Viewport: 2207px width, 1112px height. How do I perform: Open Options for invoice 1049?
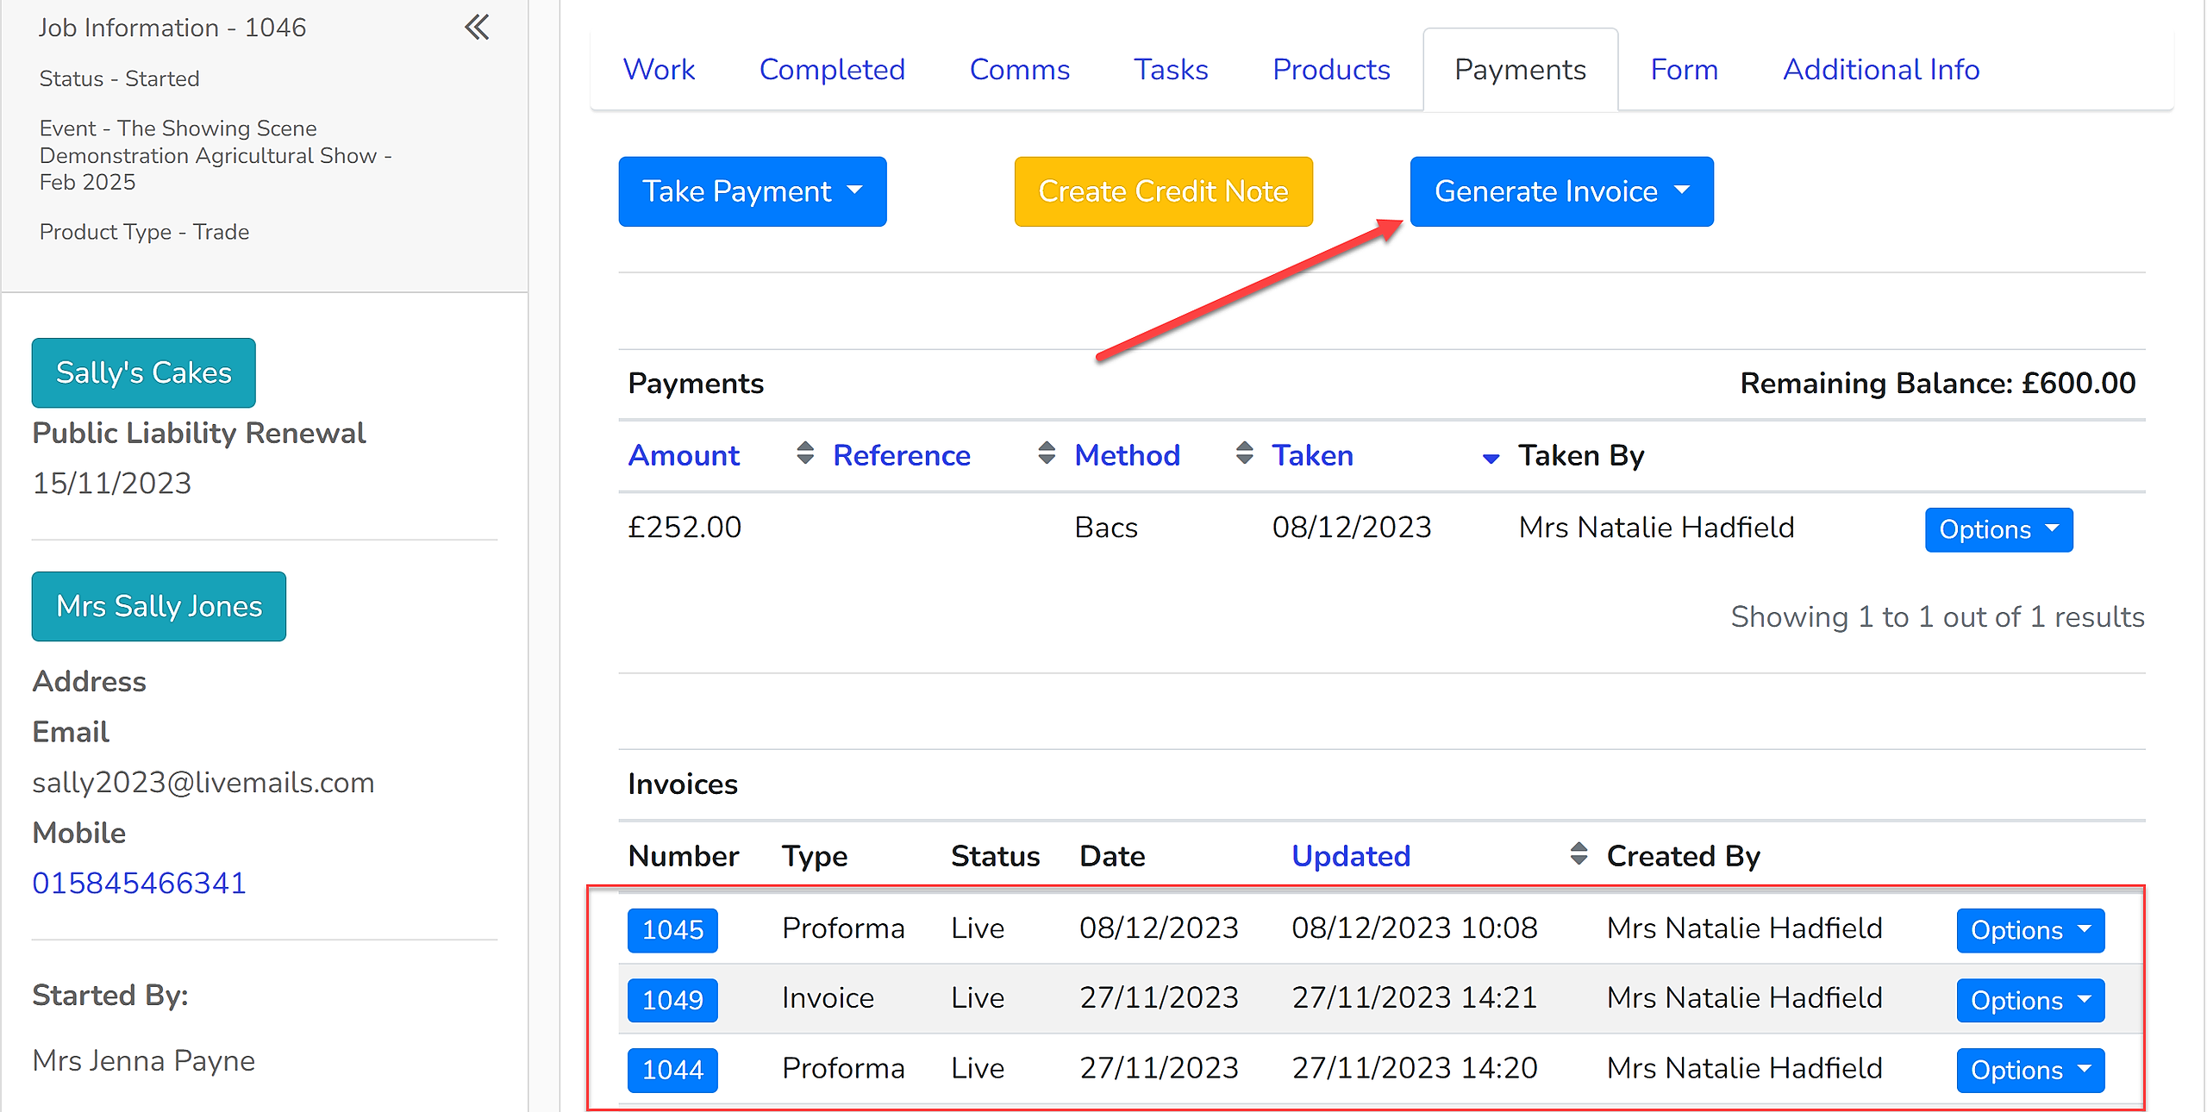coord(2030,1000)
